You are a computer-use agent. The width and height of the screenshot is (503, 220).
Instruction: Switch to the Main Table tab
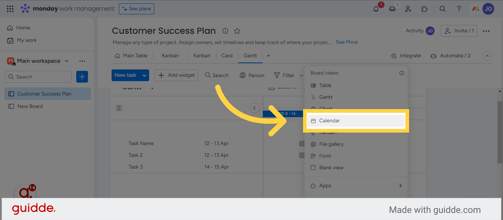131,56
